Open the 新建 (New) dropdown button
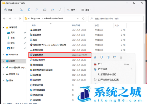Image resolution: width=147 pixels, height=104 pixels. pyautogui.click(x=9, y=10)
